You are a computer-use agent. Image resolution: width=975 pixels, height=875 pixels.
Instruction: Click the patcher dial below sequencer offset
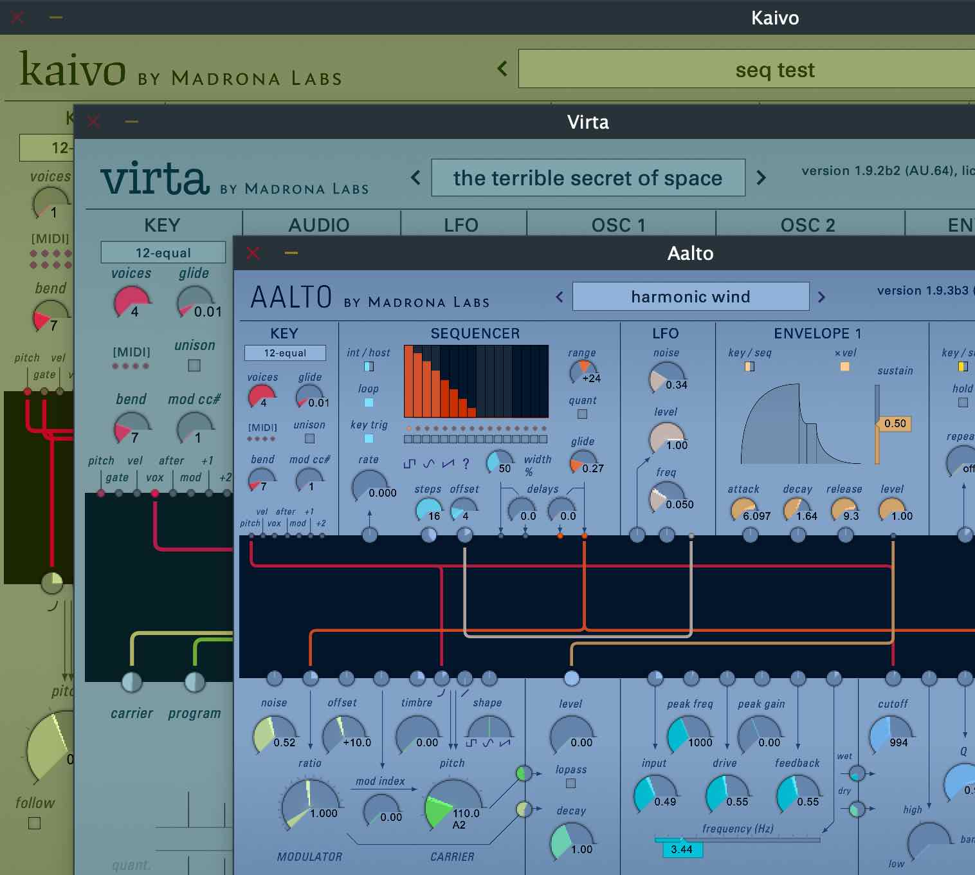(x=465, y=534)
